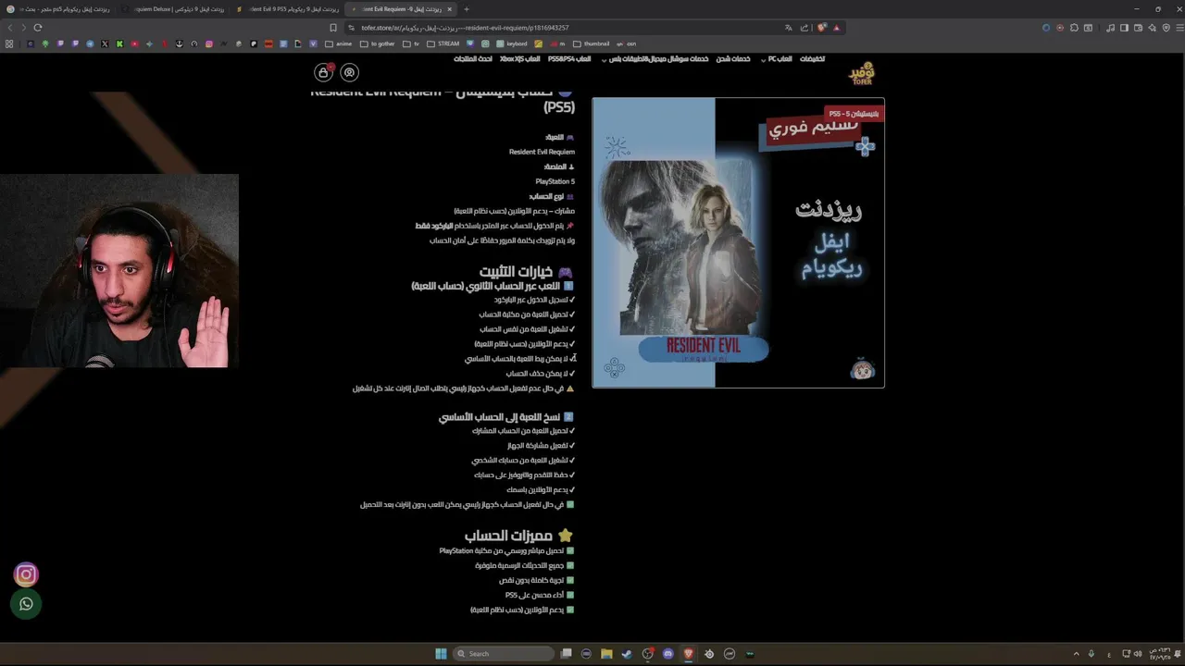The height and width of the screenshot is (666, 1185).
Task: Expand the خدمات سوشال ميديا menu dropdown
Action: [x=657, y=59]
